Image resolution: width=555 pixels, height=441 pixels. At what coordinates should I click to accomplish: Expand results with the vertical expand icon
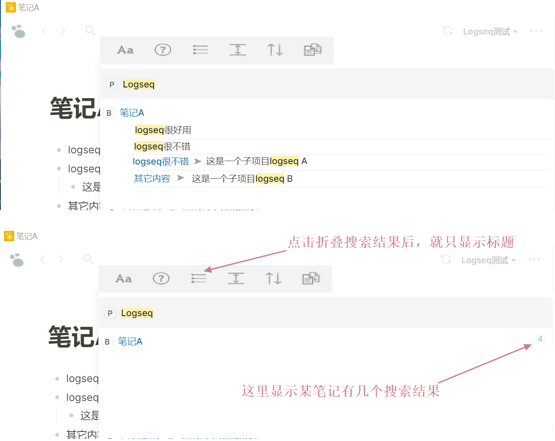pyautogui.click(x=237, y=50)
